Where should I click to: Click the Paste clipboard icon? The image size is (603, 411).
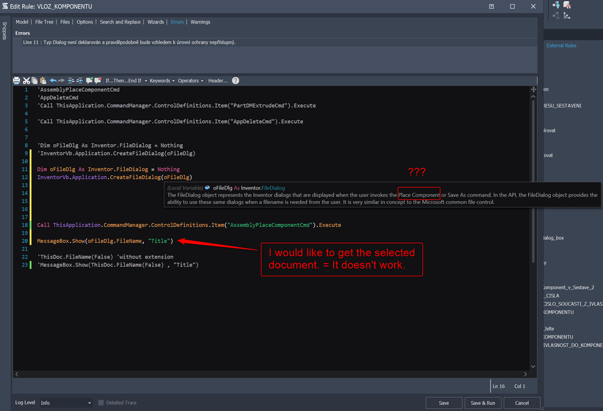click(43, 81)
